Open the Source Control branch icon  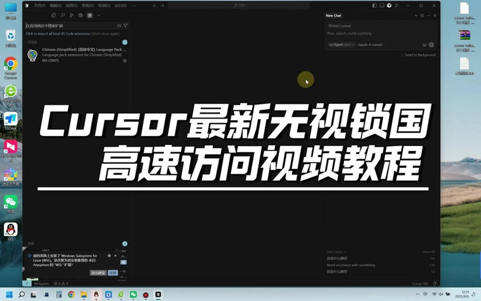click(71, 15)
